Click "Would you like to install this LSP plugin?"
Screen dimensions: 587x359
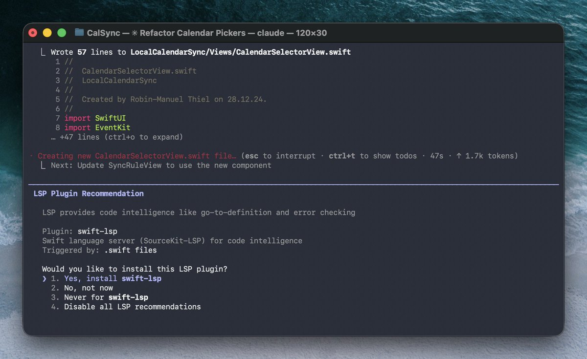click(x=135, y=269)
